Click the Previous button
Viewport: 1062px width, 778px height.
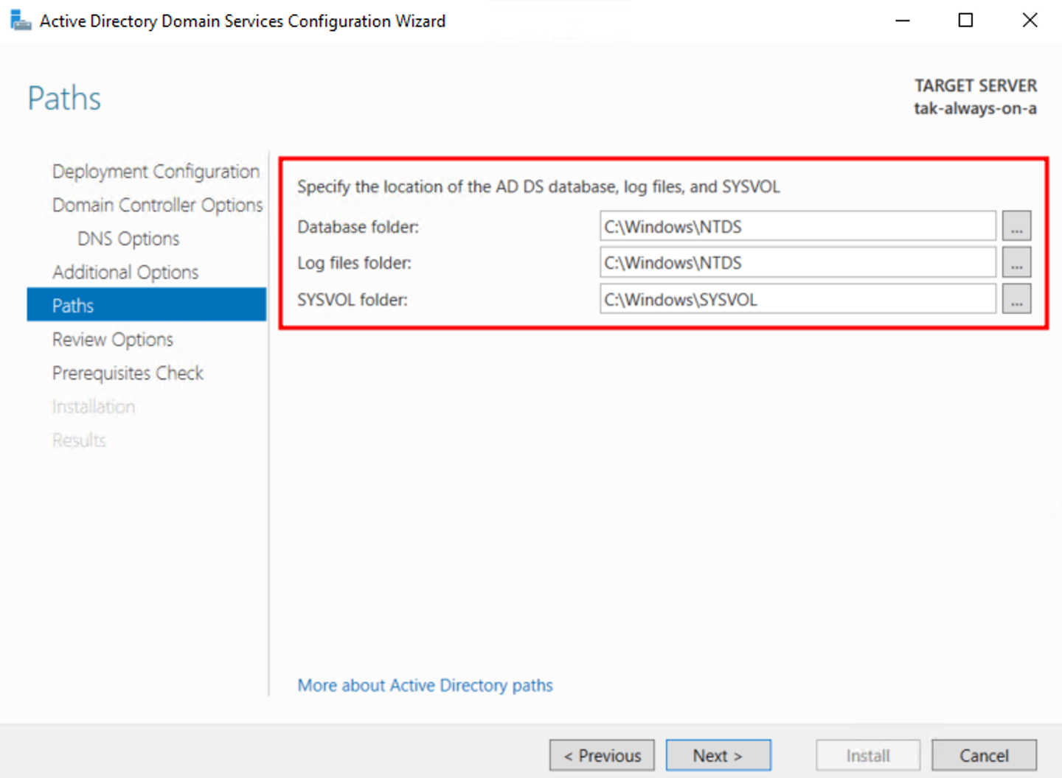coord(602,755)
